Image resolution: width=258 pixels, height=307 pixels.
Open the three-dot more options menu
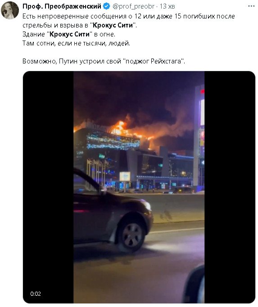[251, 6]
